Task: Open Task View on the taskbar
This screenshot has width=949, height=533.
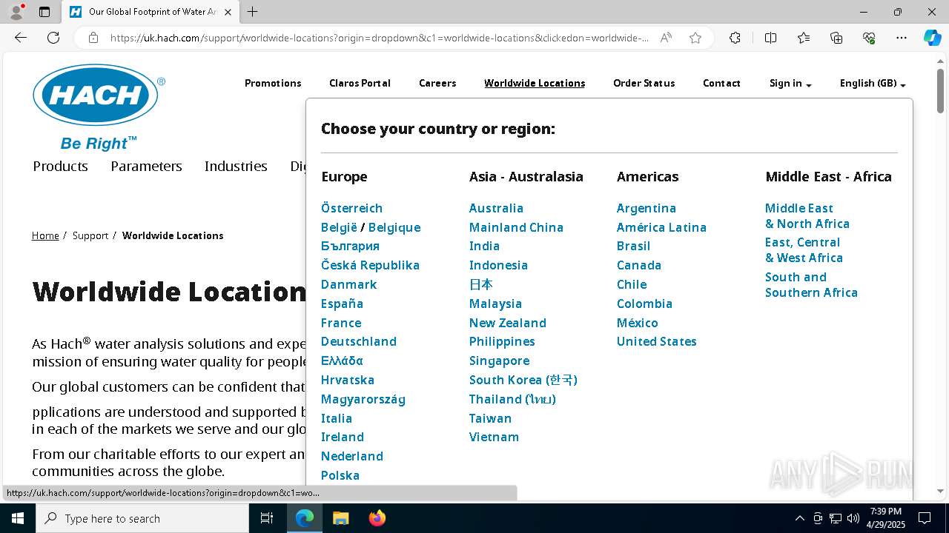Action: [267, 518]
